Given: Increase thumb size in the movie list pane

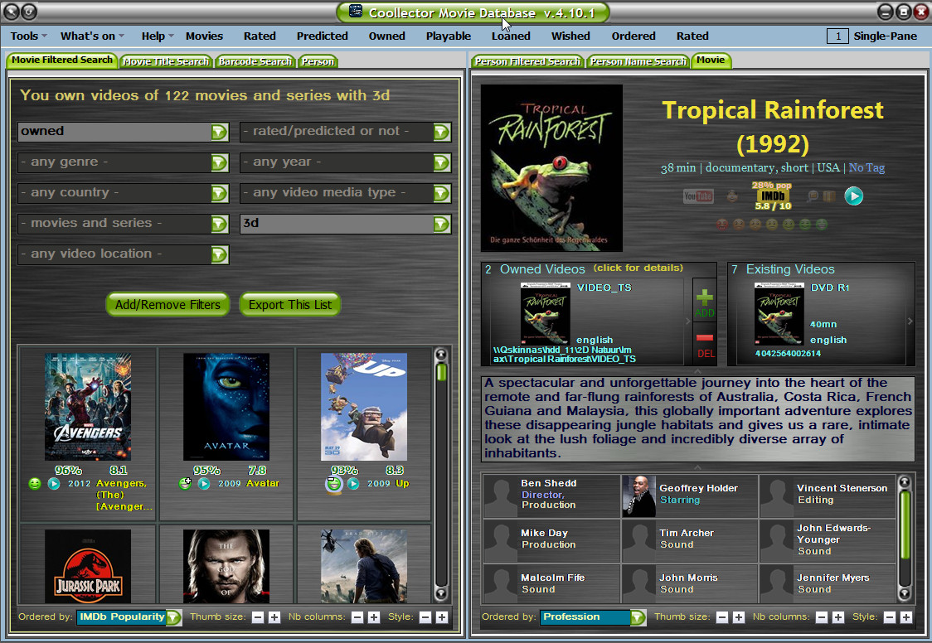Looking at the screenshot, I should click(274, 617).
